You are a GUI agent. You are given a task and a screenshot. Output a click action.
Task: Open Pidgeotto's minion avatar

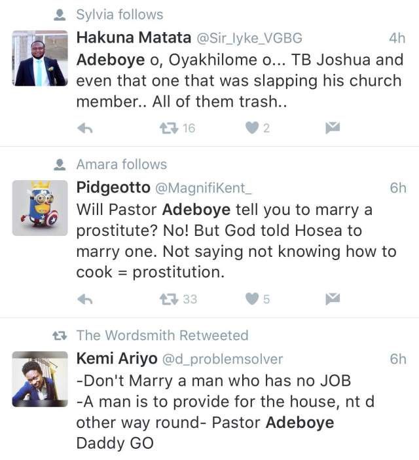[40, 208]
